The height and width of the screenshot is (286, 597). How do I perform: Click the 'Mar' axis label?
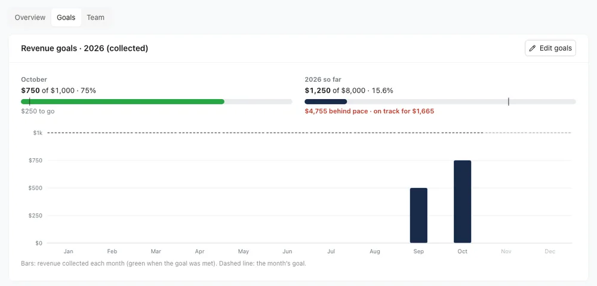[x=156, y=251]
